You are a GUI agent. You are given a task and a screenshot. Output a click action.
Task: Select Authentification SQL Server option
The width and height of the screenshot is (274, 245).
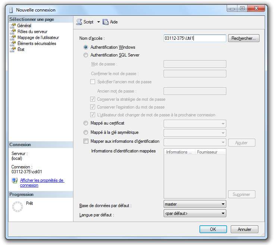tap(86, 55)
